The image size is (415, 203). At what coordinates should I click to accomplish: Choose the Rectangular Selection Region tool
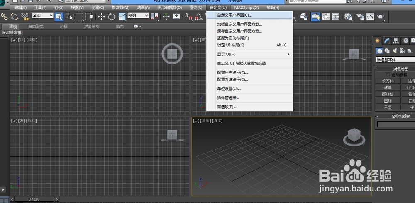tap(79, 17)
